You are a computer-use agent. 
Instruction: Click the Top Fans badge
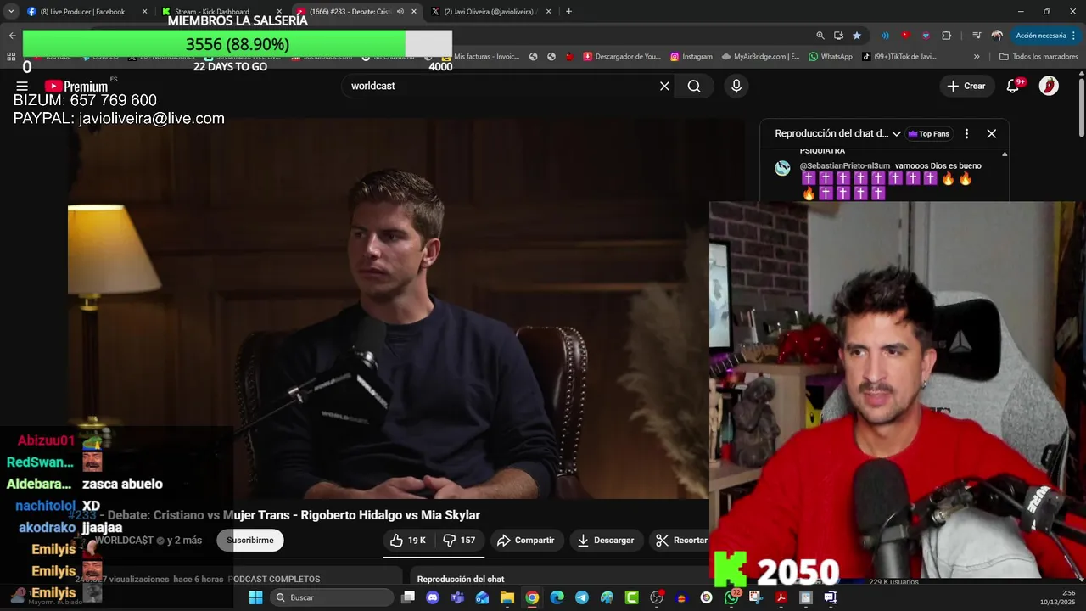(x=929, y=133)
